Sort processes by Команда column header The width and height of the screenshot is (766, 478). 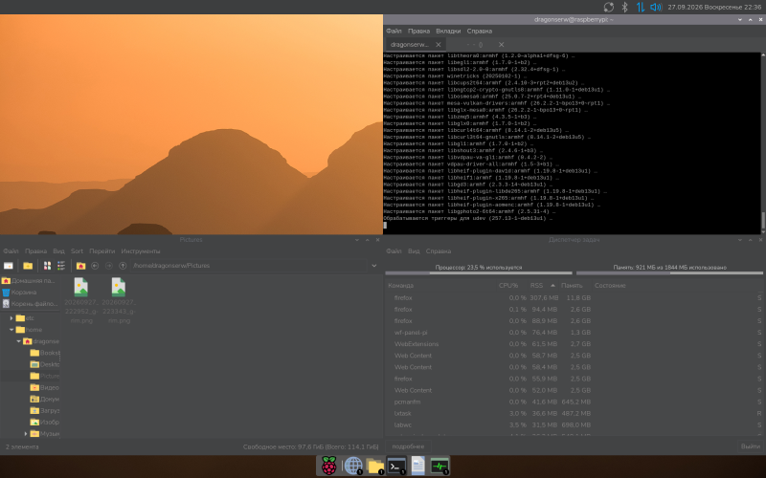coord(400,285)
